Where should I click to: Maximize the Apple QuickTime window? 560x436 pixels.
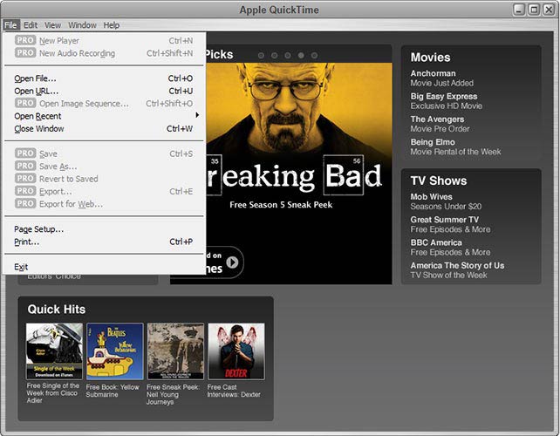click(533, 10)
